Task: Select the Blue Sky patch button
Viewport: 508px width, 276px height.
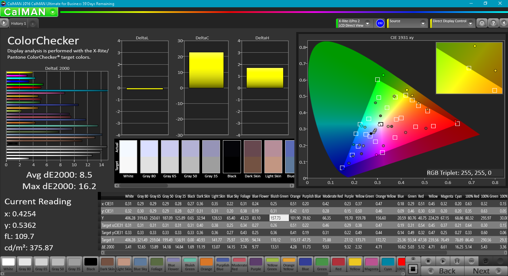Action: [140, 264]
